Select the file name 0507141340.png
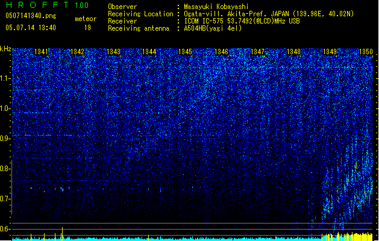The width and height of the screenshot is (379, 241). click(x=31, y=16)
